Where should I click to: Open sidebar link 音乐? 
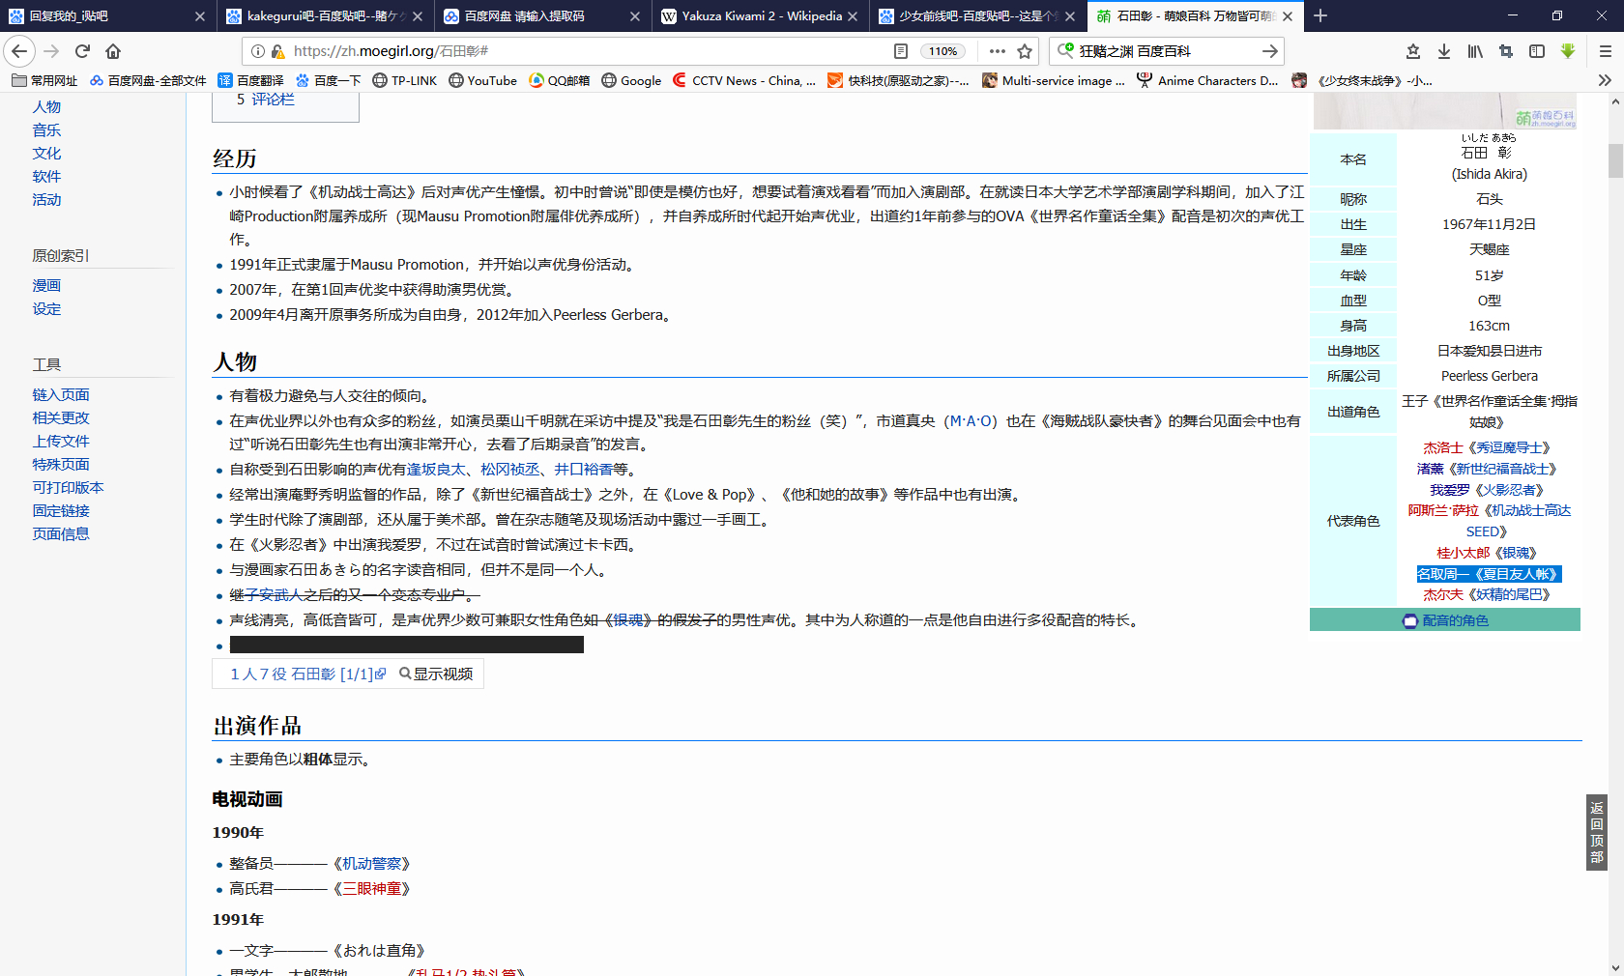pyautogui.click(x=46, y=129)
